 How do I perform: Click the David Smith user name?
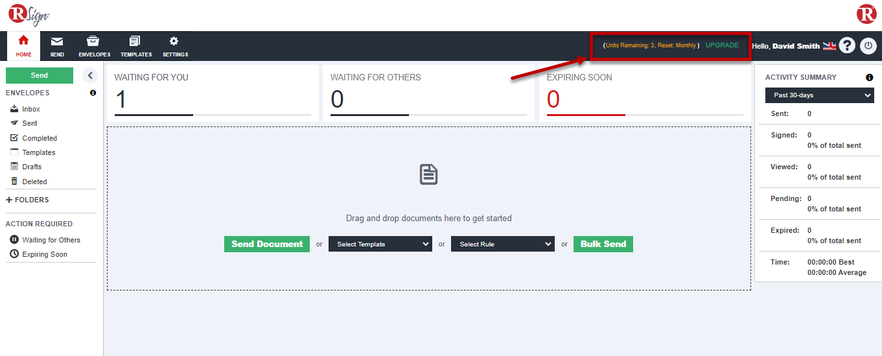[x=796, y=46]
